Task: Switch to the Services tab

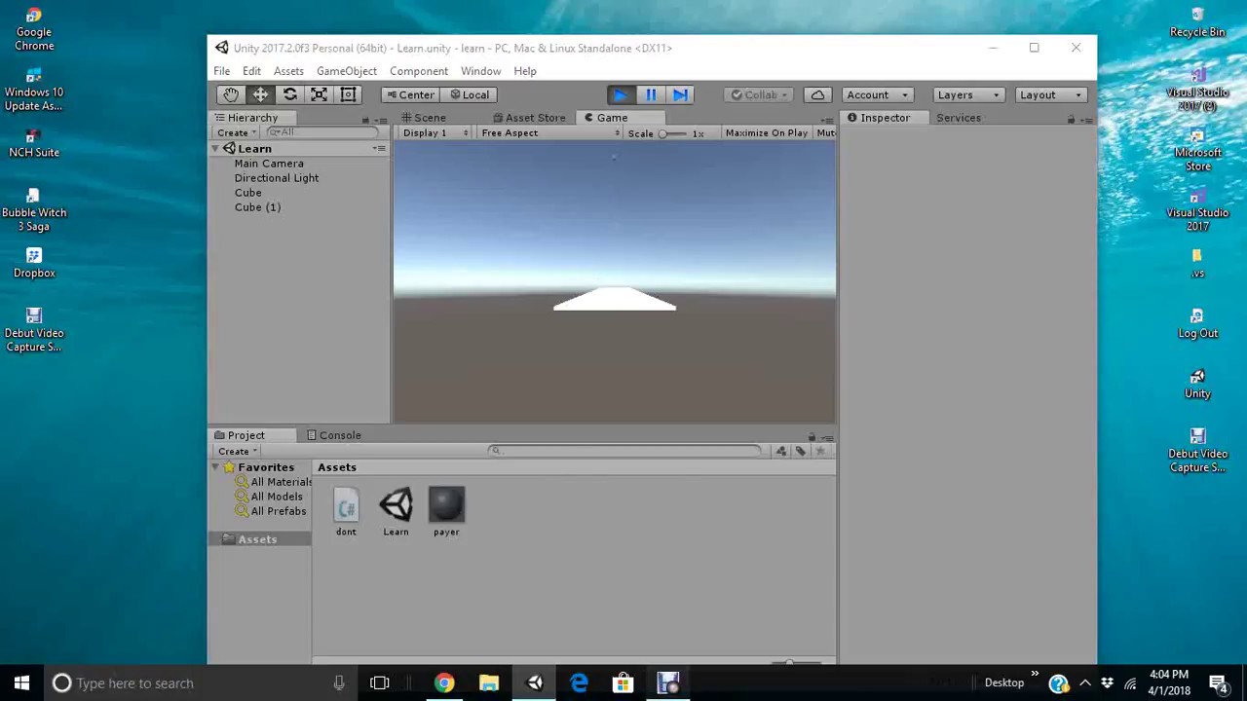Action: 959,118
